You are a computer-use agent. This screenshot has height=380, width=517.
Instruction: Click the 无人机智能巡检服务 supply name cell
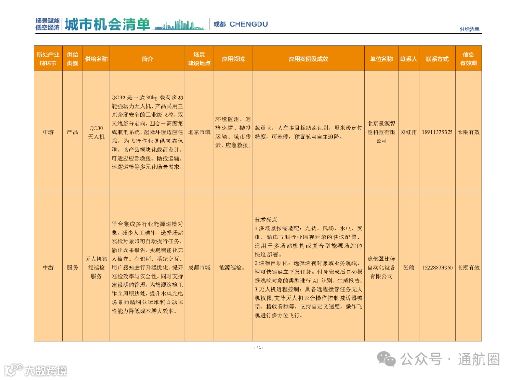(96, 267)
